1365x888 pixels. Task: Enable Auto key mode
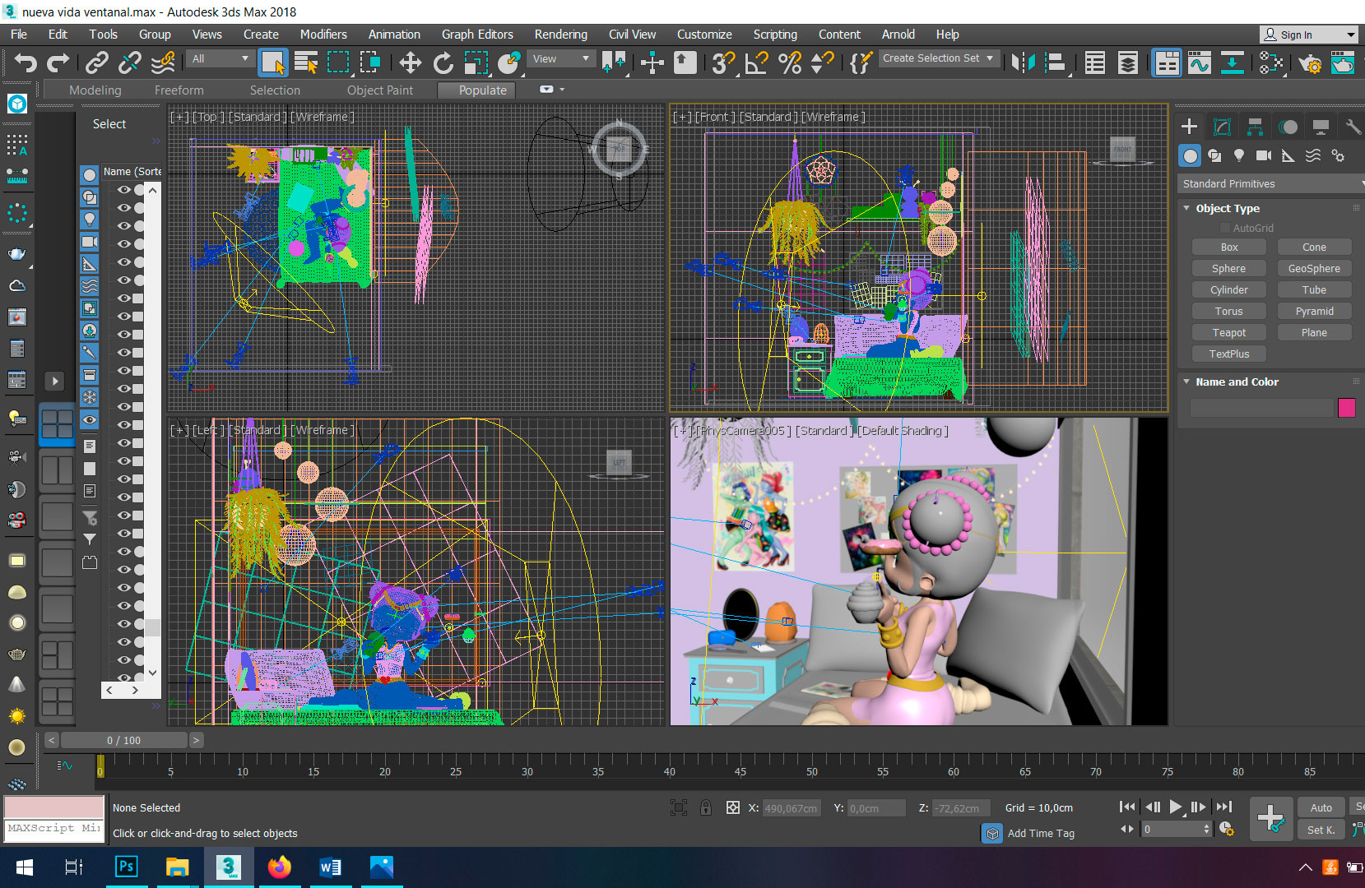pyautogui.click(x=1321, y=807)
